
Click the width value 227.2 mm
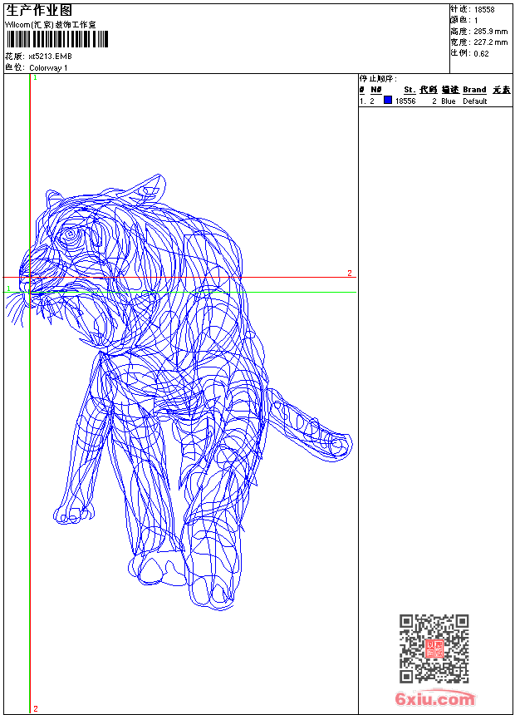click(x=490, y=42)
